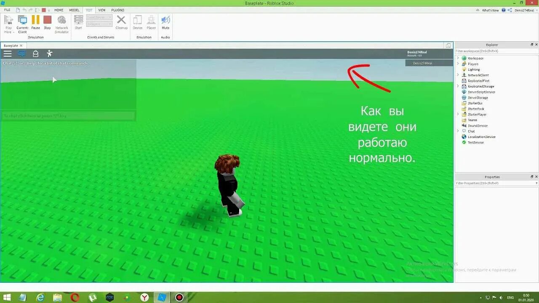Open the in-game backpack icon
The height and width of the screenshot is (303, 539).
click(x=36, y=53)
